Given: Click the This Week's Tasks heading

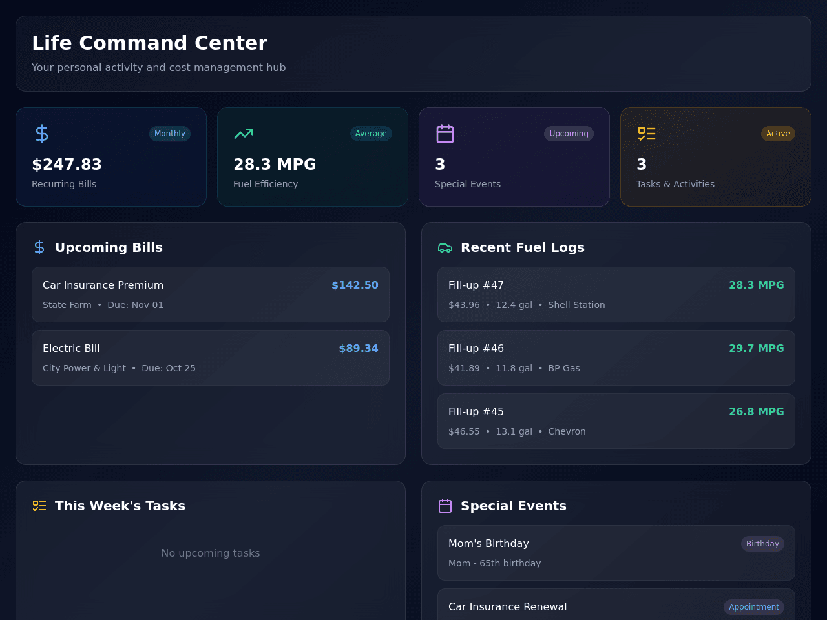Looking at the screenshot, I should click(x=120, y=506).
